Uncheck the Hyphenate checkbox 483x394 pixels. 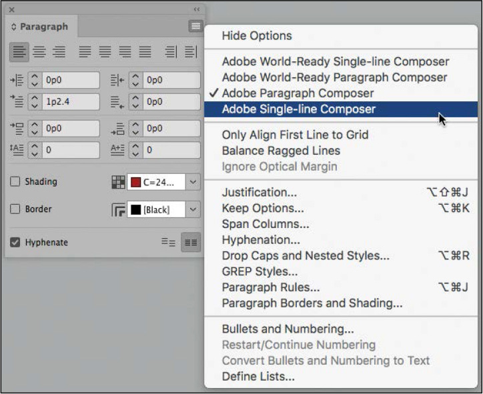pyautogui.click(x=15, y=242)
